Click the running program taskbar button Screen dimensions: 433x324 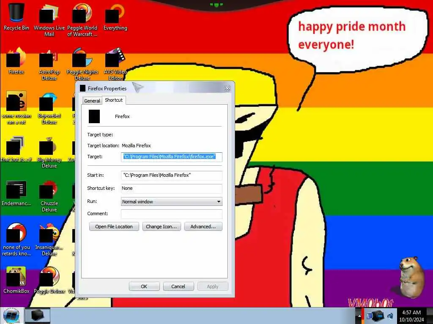pyautogui.click(x=38, y=316)
